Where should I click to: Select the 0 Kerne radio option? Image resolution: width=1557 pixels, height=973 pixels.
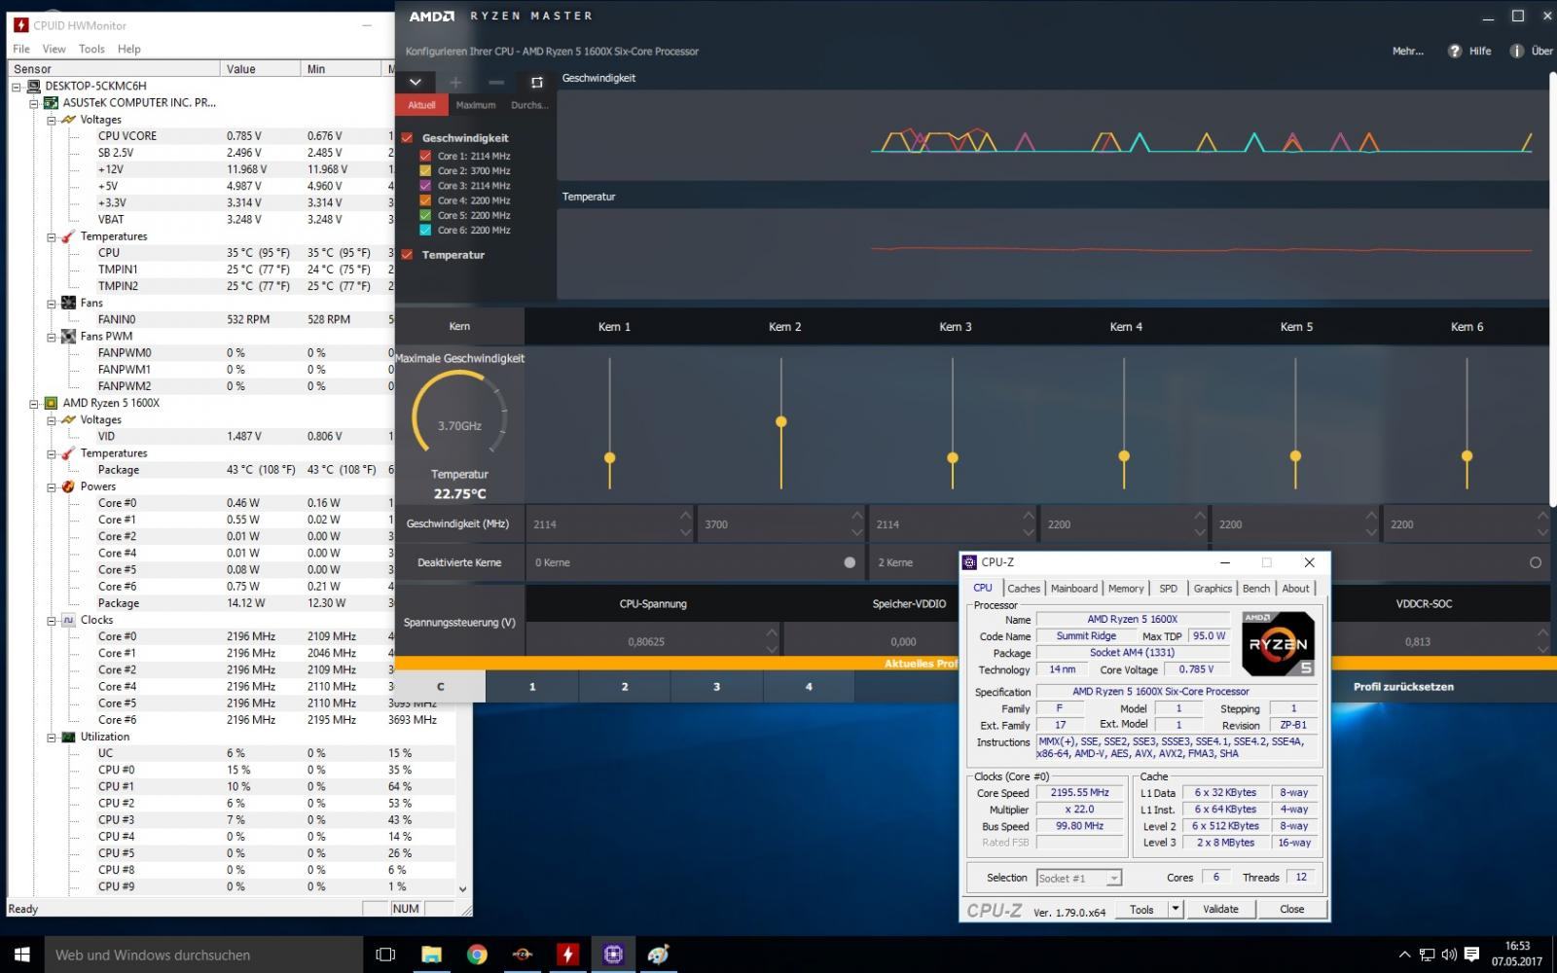(850, 562)
